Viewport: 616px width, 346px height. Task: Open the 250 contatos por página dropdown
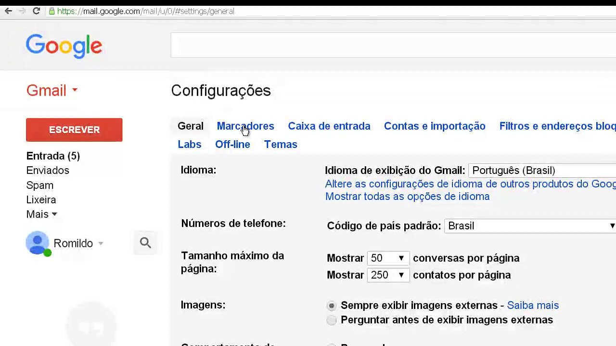tap(388, 275)
